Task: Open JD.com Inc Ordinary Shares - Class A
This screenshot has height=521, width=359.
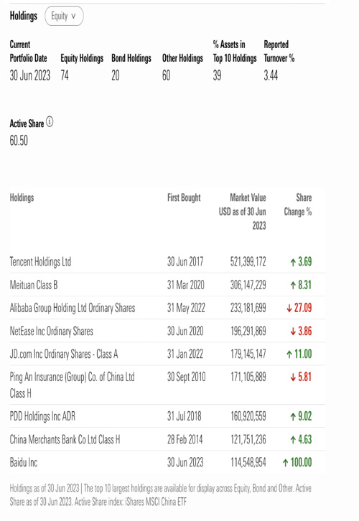Action: (x=64, y=355)
